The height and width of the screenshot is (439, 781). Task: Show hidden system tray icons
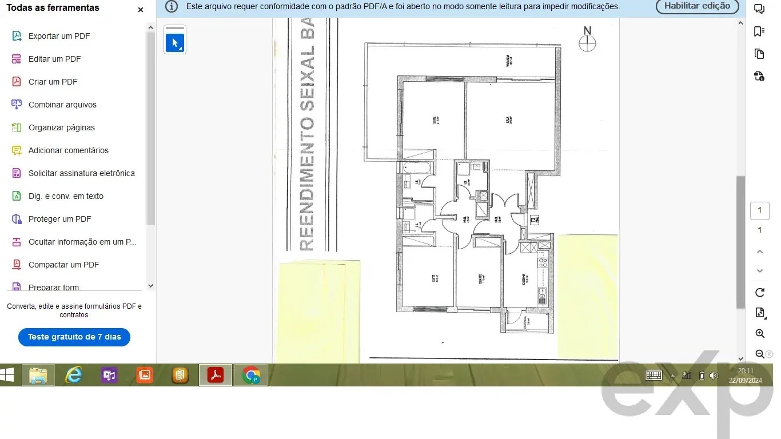click(672, 376)
